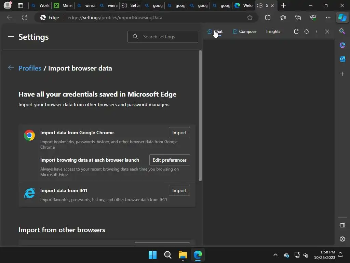Switch to the first World search tab
The height and width of the screenshot is (263, 350).
[40, 5]
